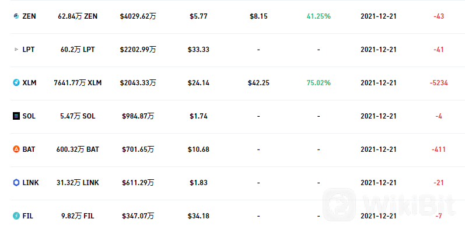Open the XLM ticker name
The height and width of the screenshot is (233, 465).
(29, 82)
